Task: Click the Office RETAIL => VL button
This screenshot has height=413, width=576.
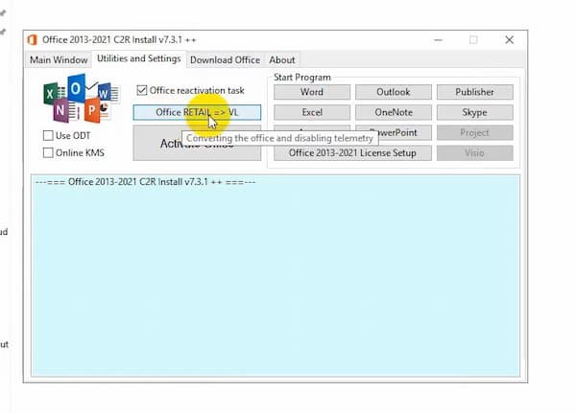Action: pos(197,112)
